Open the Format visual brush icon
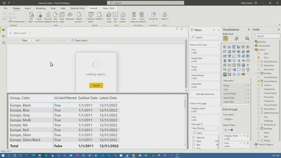The height and width of the screenshot is (158, 281). 237,38
